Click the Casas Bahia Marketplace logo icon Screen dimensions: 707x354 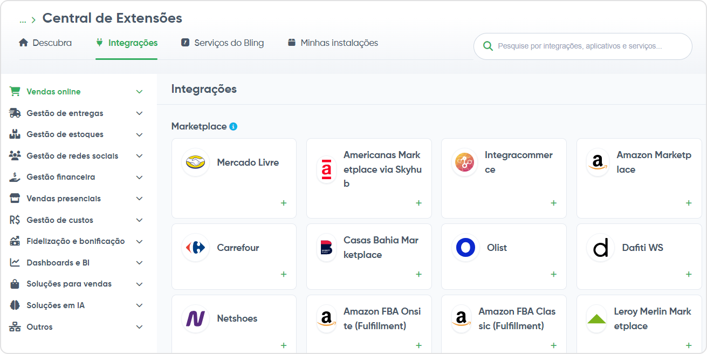326,248
